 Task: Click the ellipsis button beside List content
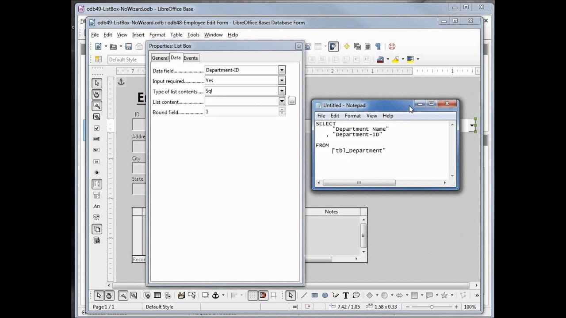click(x=292, y=101)
